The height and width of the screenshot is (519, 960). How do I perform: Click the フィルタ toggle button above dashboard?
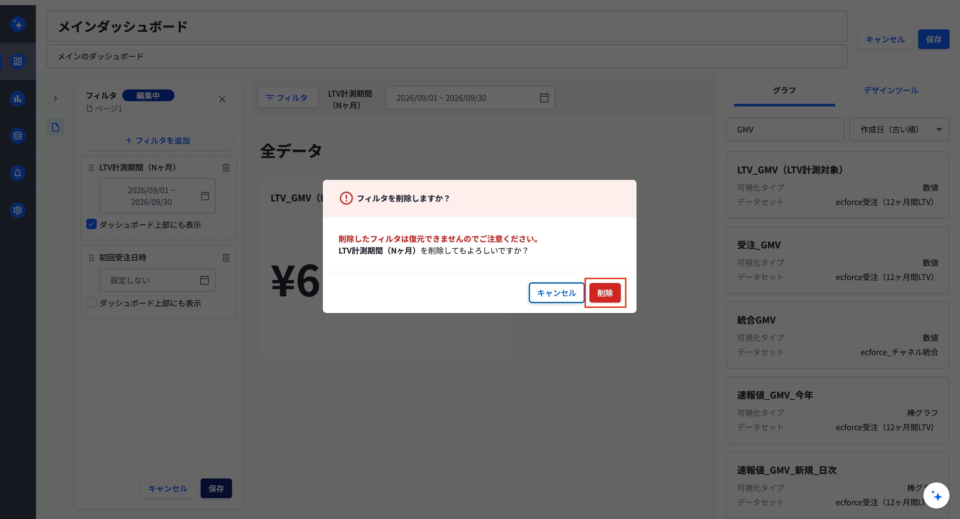click(288, 98)
